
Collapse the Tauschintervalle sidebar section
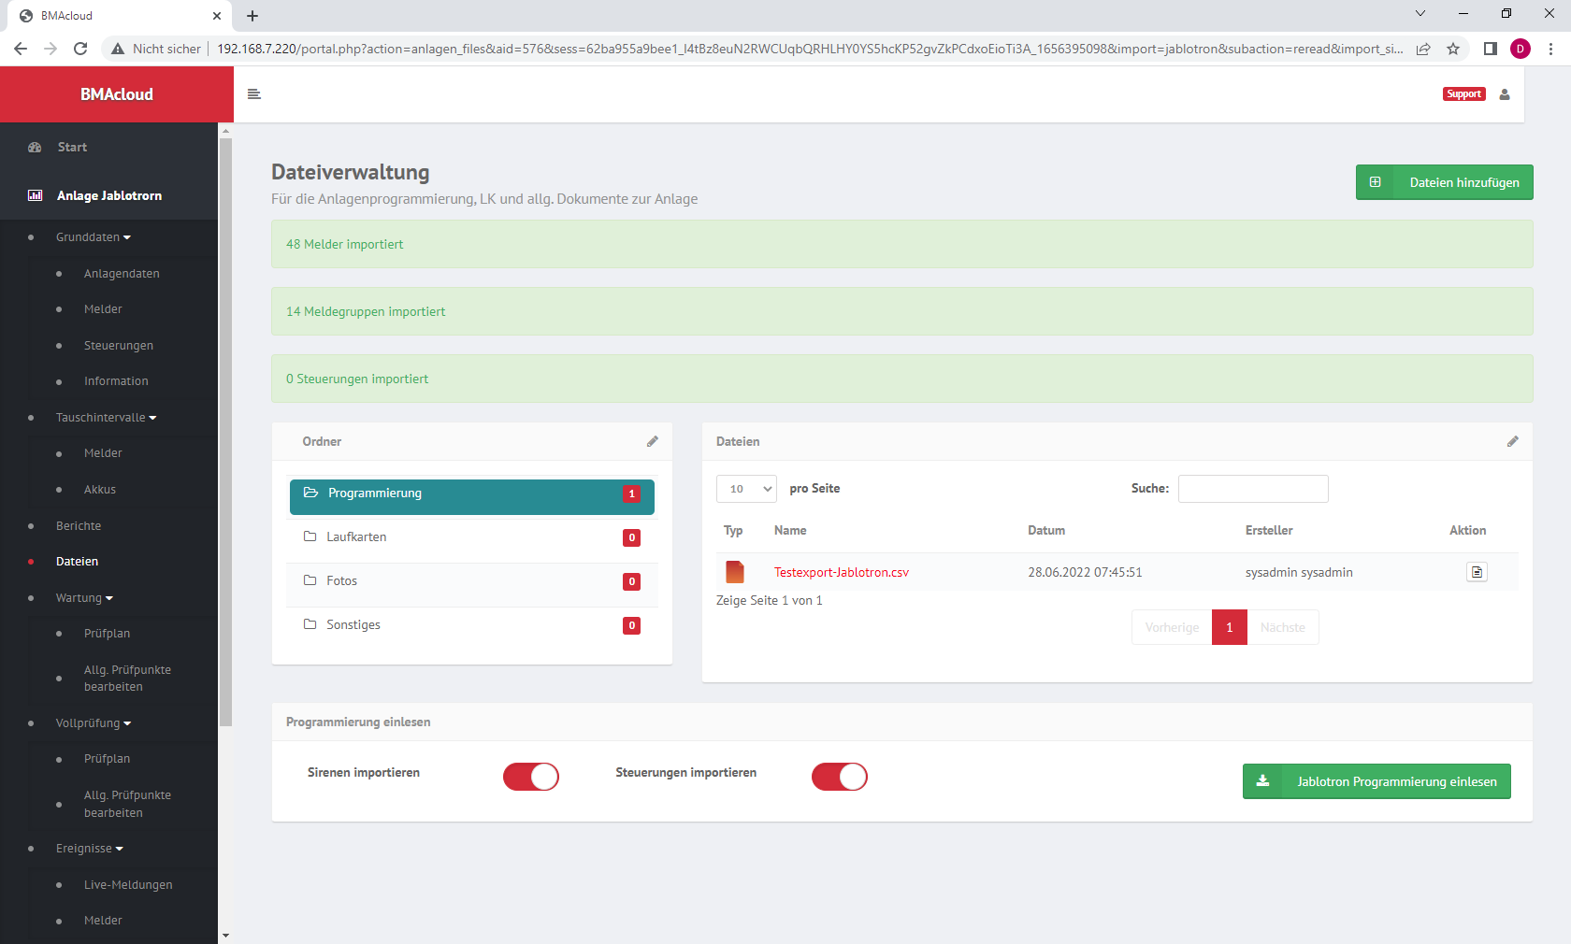click(x=106, y=418)
